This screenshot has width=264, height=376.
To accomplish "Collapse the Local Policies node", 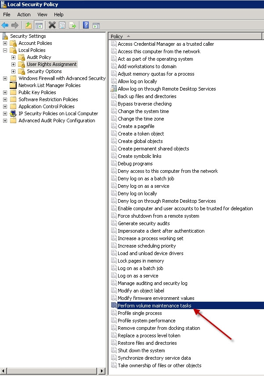I will tap(5, 51).
